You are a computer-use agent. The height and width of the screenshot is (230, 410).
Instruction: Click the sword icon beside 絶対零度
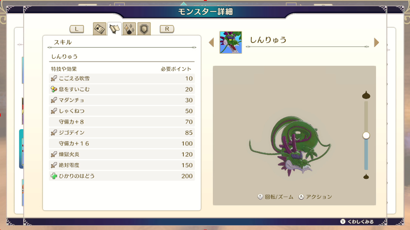[54, 165]
